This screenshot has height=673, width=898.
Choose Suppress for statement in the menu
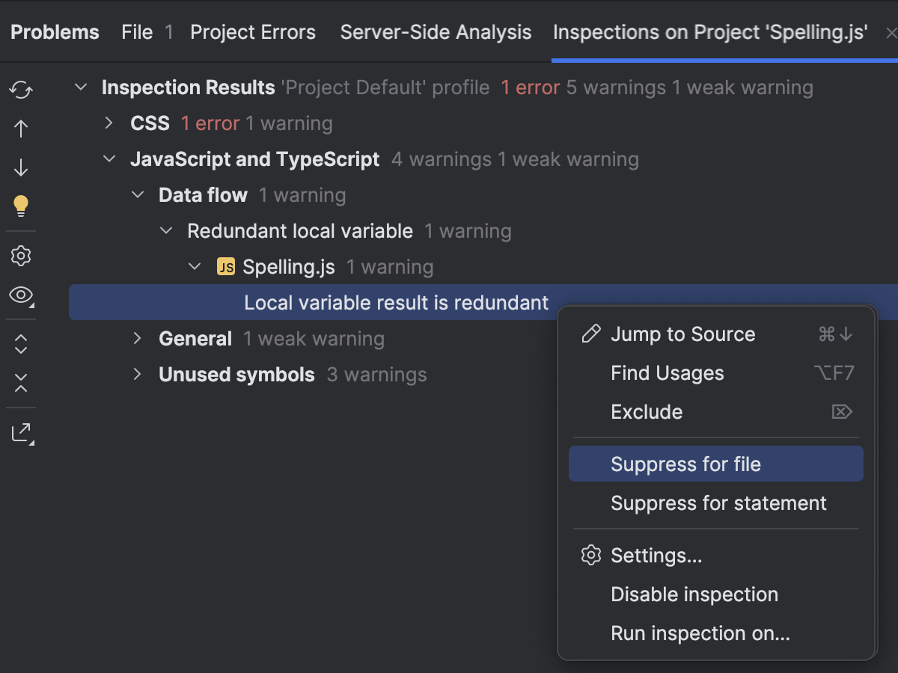click(718, 503)
